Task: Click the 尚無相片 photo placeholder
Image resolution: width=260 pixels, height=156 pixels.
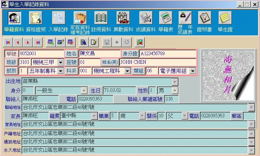Action: point(228,75)
